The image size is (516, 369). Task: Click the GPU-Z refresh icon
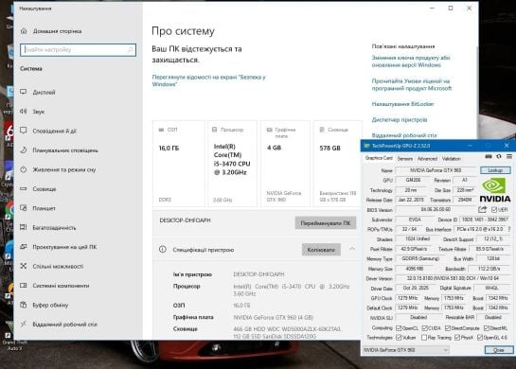(499, 157)
